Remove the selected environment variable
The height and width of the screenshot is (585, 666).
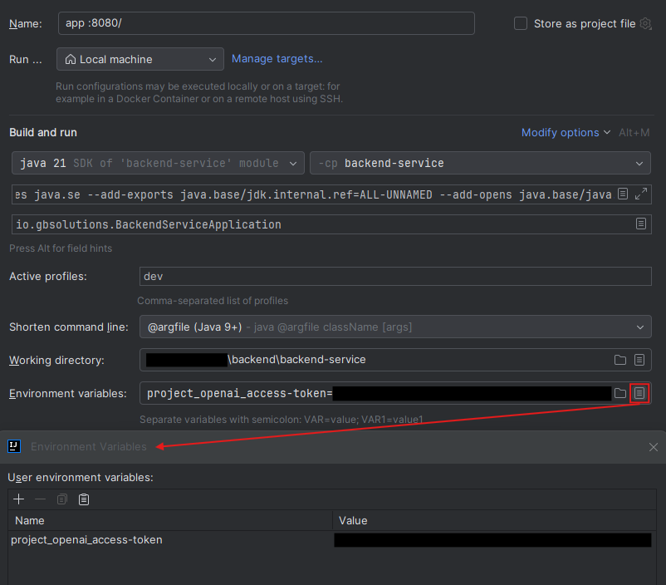[40, 499]
